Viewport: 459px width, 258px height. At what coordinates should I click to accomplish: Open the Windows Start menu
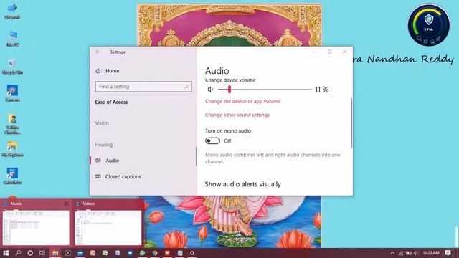point(6,253)
